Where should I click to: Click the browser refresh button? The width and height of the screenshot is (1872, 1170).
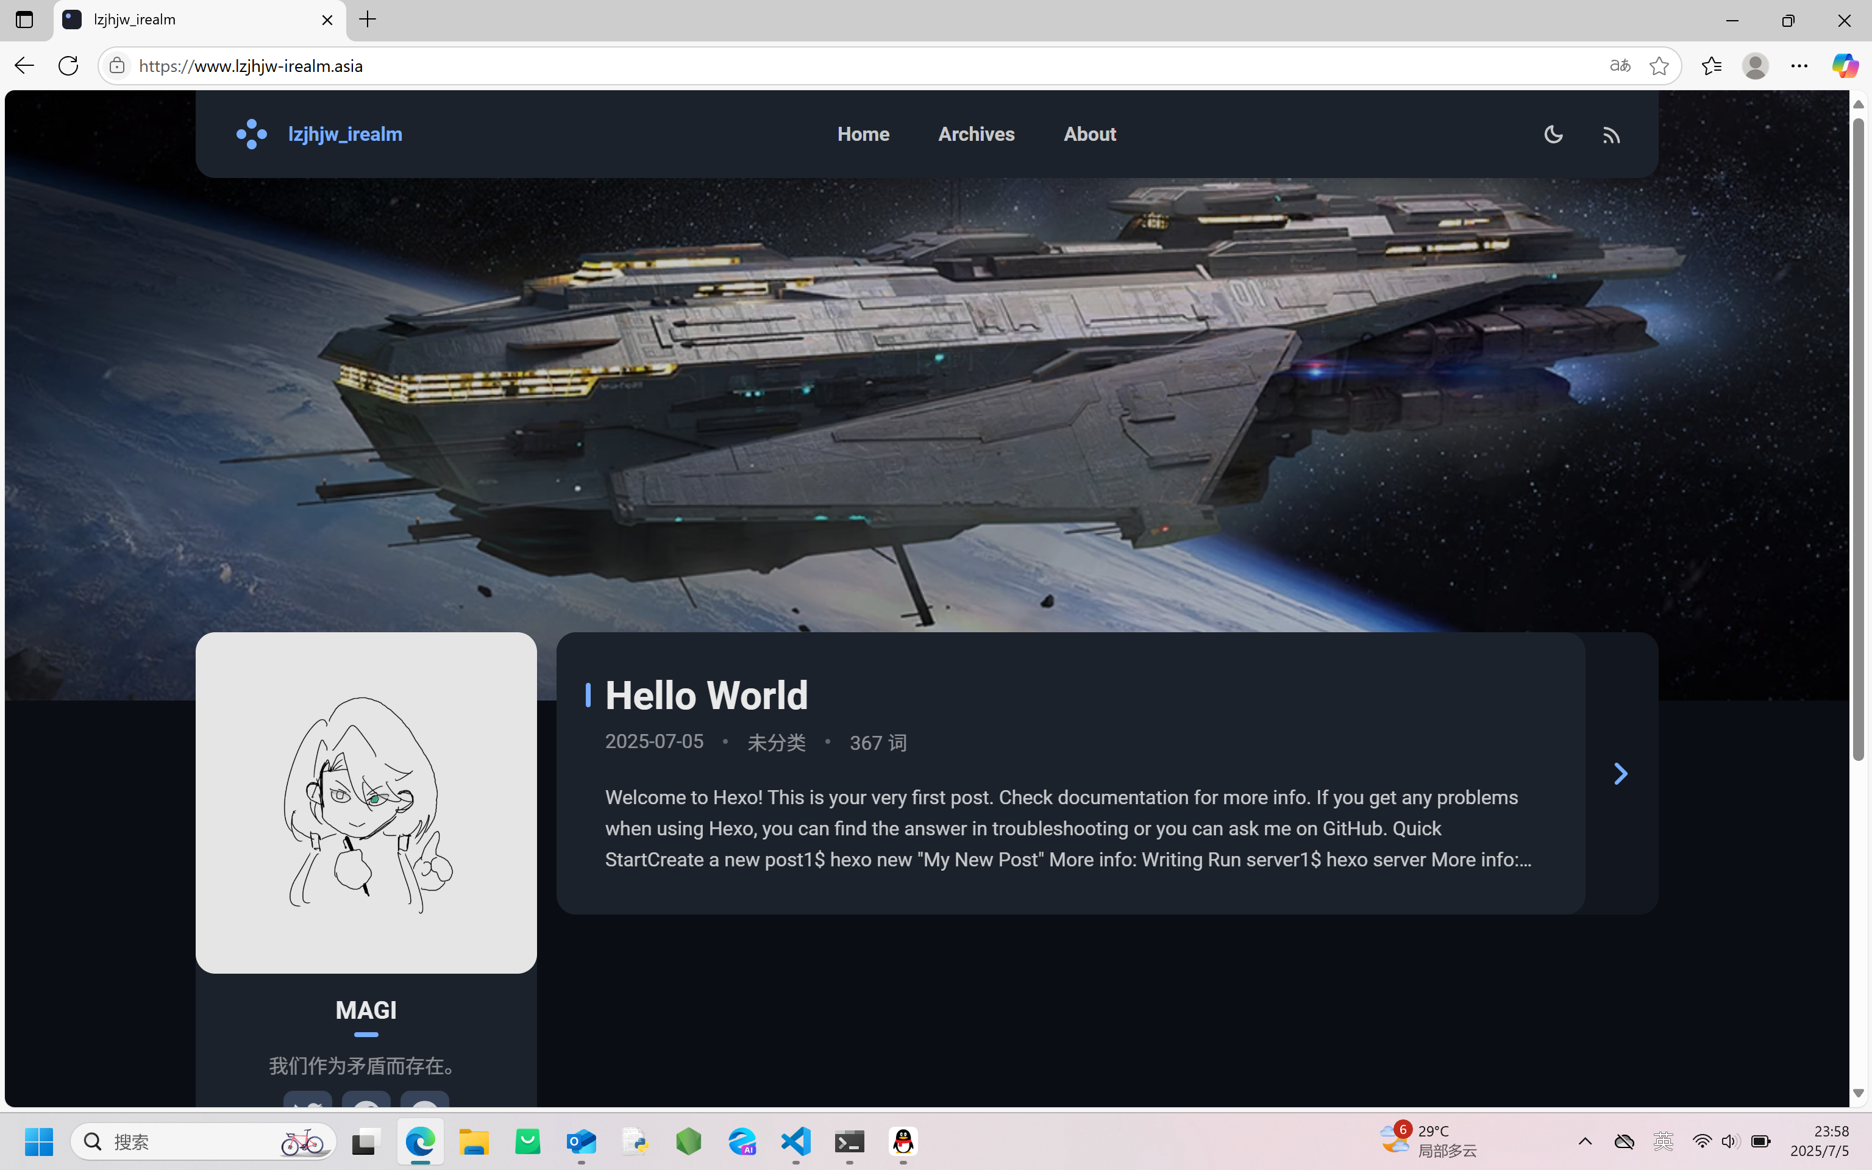pos(68,66)
